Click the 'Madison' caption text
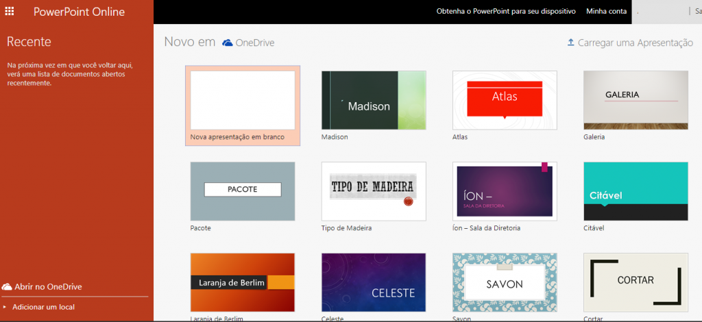The image size is (702, 322). tap(335, 137)
